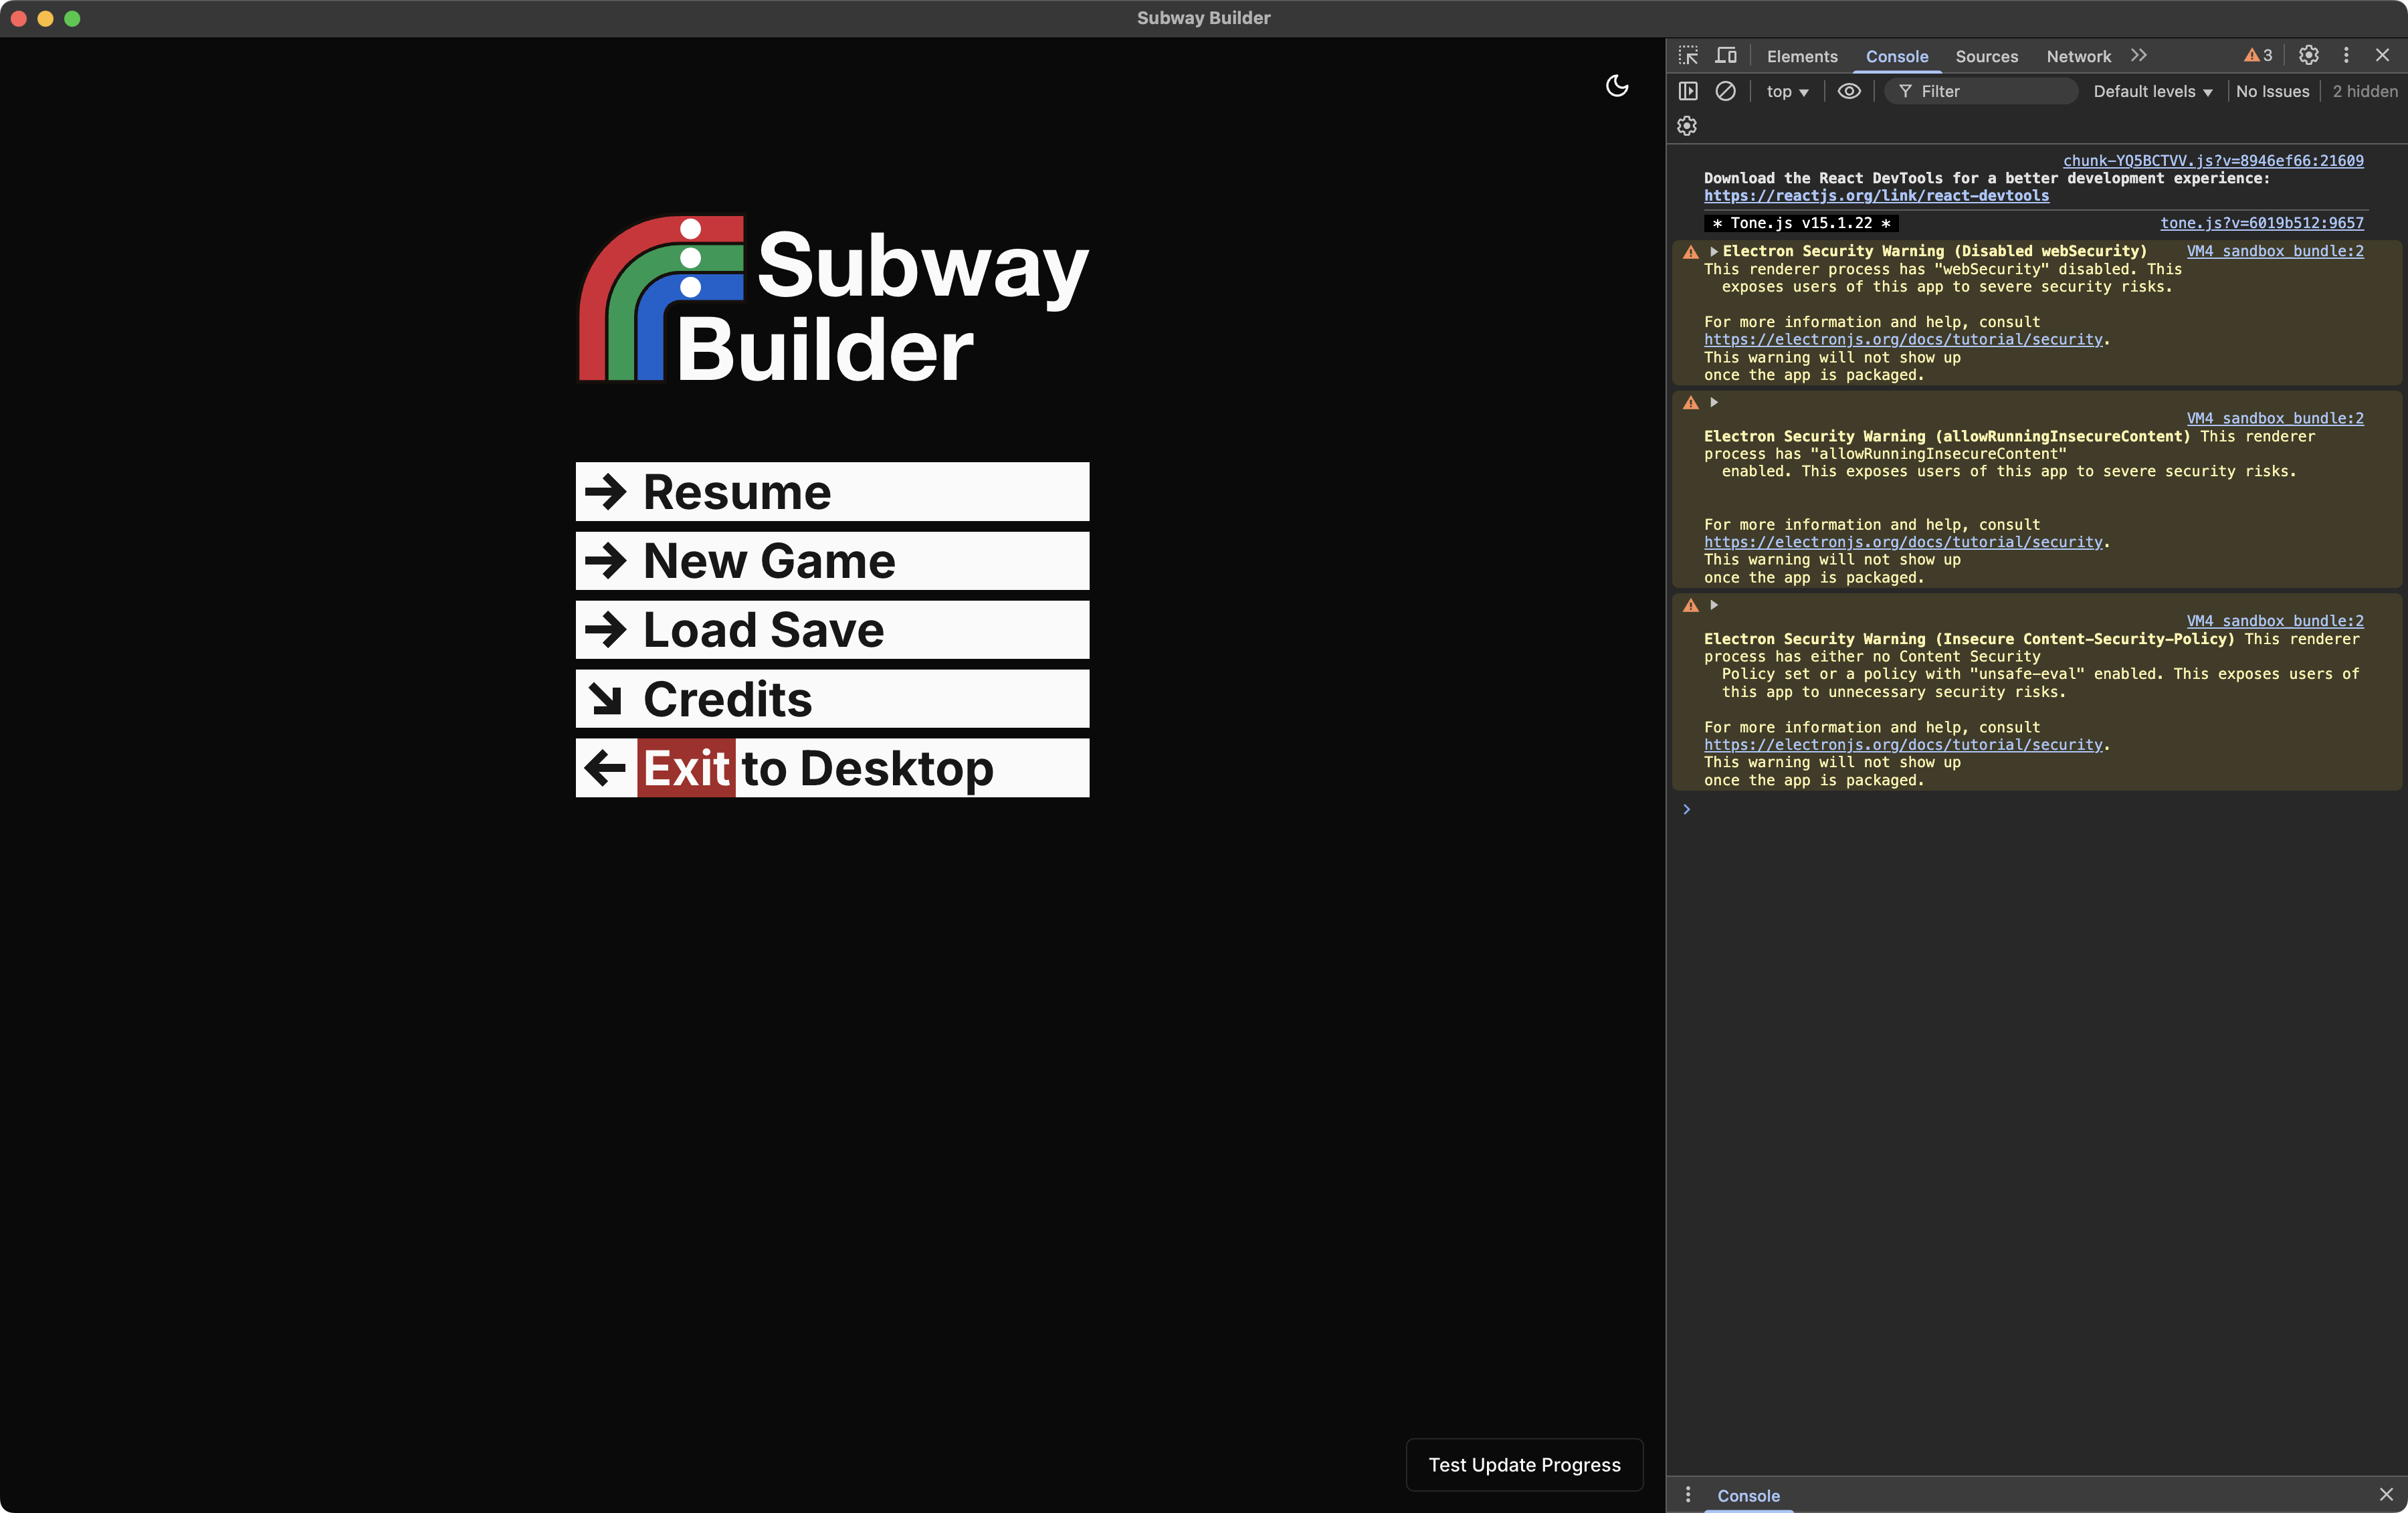Viewport: 2408px width, 1513px height.
Task: Open the customize DevTools three-dot menu
Action: [x=2347, y=55]
